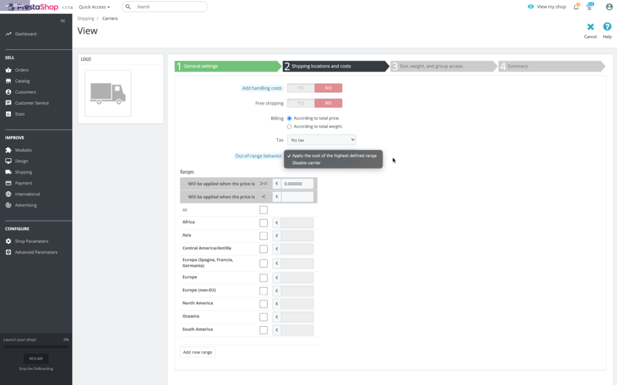617x385 pixels.
Task: Click the Cancel X icon
Action: coord(590,26)
